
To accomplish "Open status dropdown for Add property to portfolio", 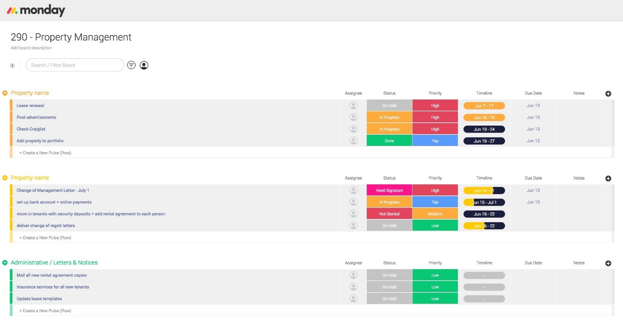I will point(389,141).
